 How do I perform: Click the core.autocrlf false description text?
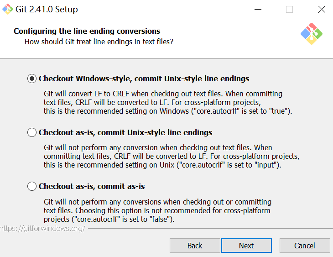157,210
